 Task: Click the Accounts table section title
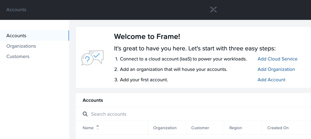pyautogui.click(x=93, y=100)
